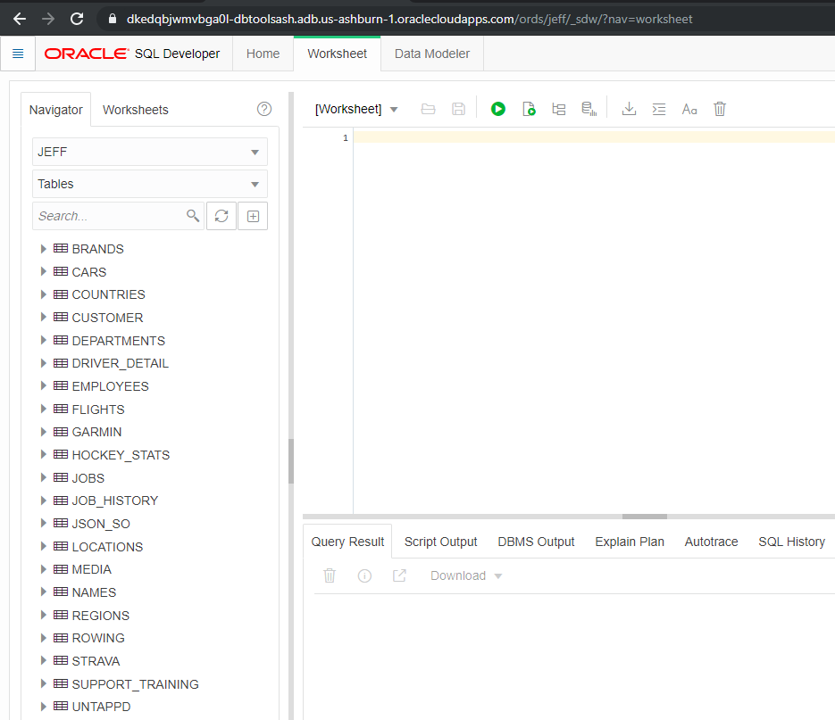This screenshot has height=720, width=835.
Task: Expand the STRAVA table node
Action: coord(44,660)
